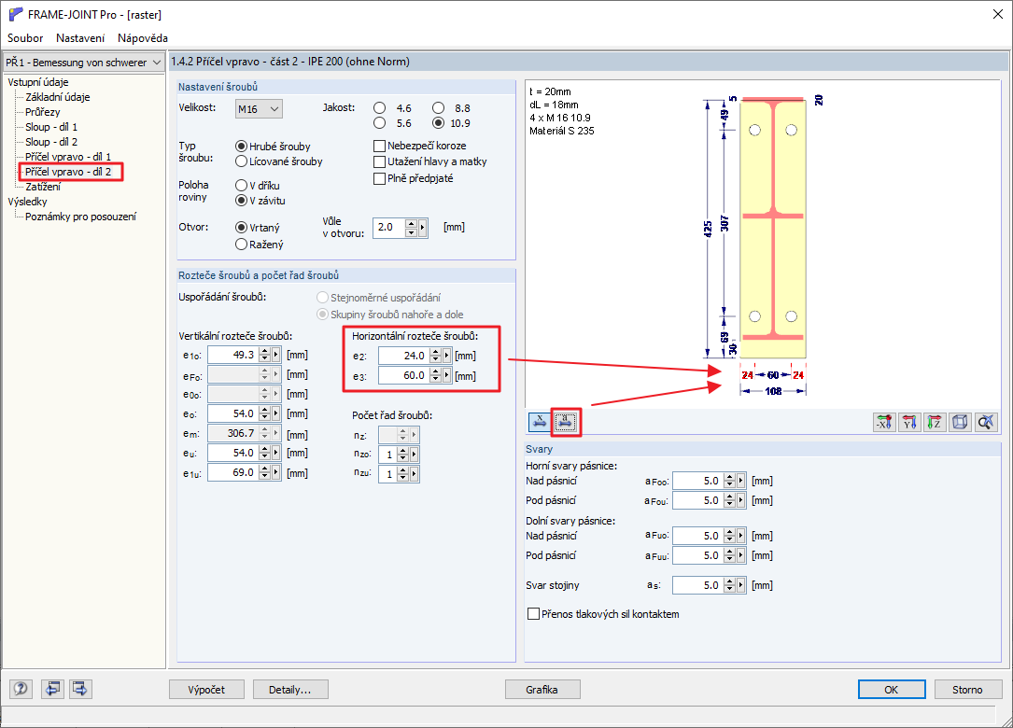Show view in Y direction

pyautogui.click(x=909, y=423)
